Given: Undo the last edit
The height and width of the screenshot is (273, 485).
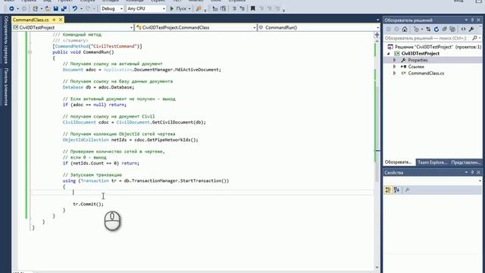Looking at the screenshot, I should (74, 8).
